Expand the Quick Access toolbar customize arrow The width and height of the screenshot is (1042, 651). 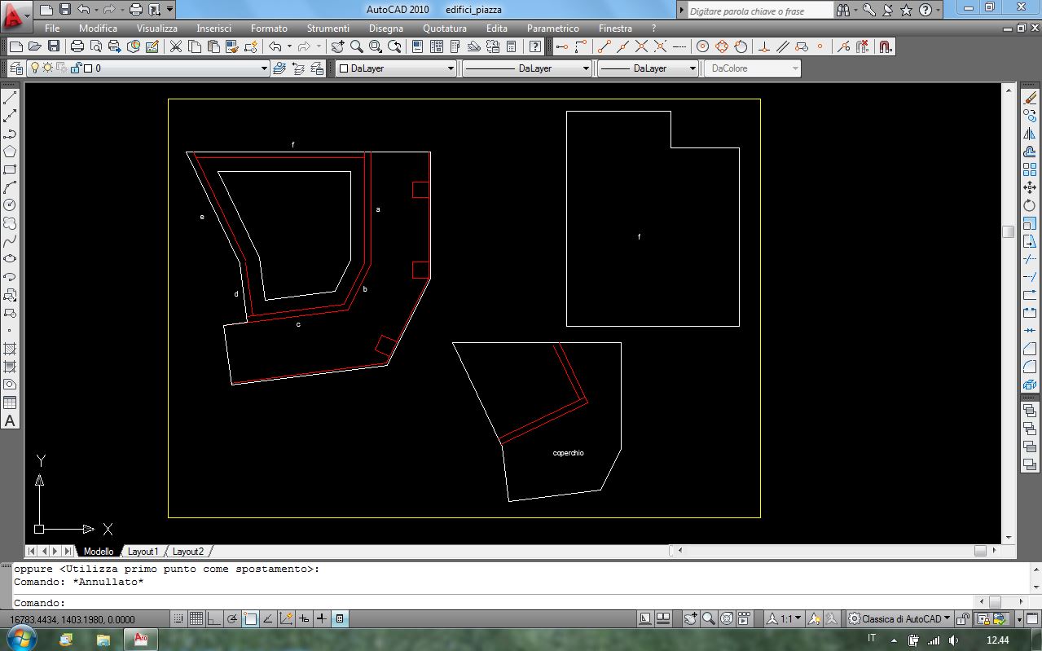(169, 10)
